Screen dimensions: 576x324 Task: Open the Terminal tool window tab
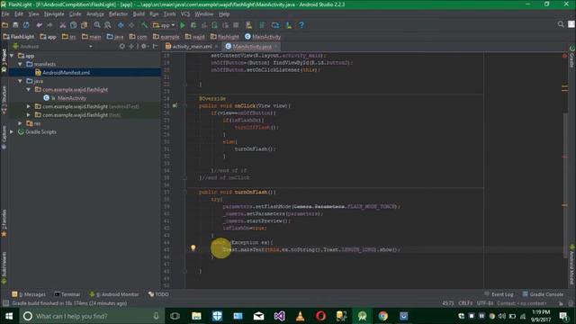click(67, 294)
